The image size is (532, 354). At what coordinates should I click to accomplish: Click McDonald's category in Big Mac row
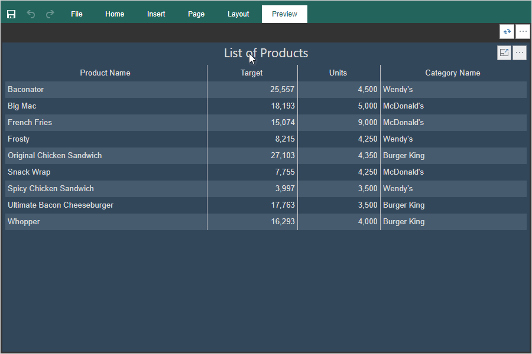[x=403, y=106]
